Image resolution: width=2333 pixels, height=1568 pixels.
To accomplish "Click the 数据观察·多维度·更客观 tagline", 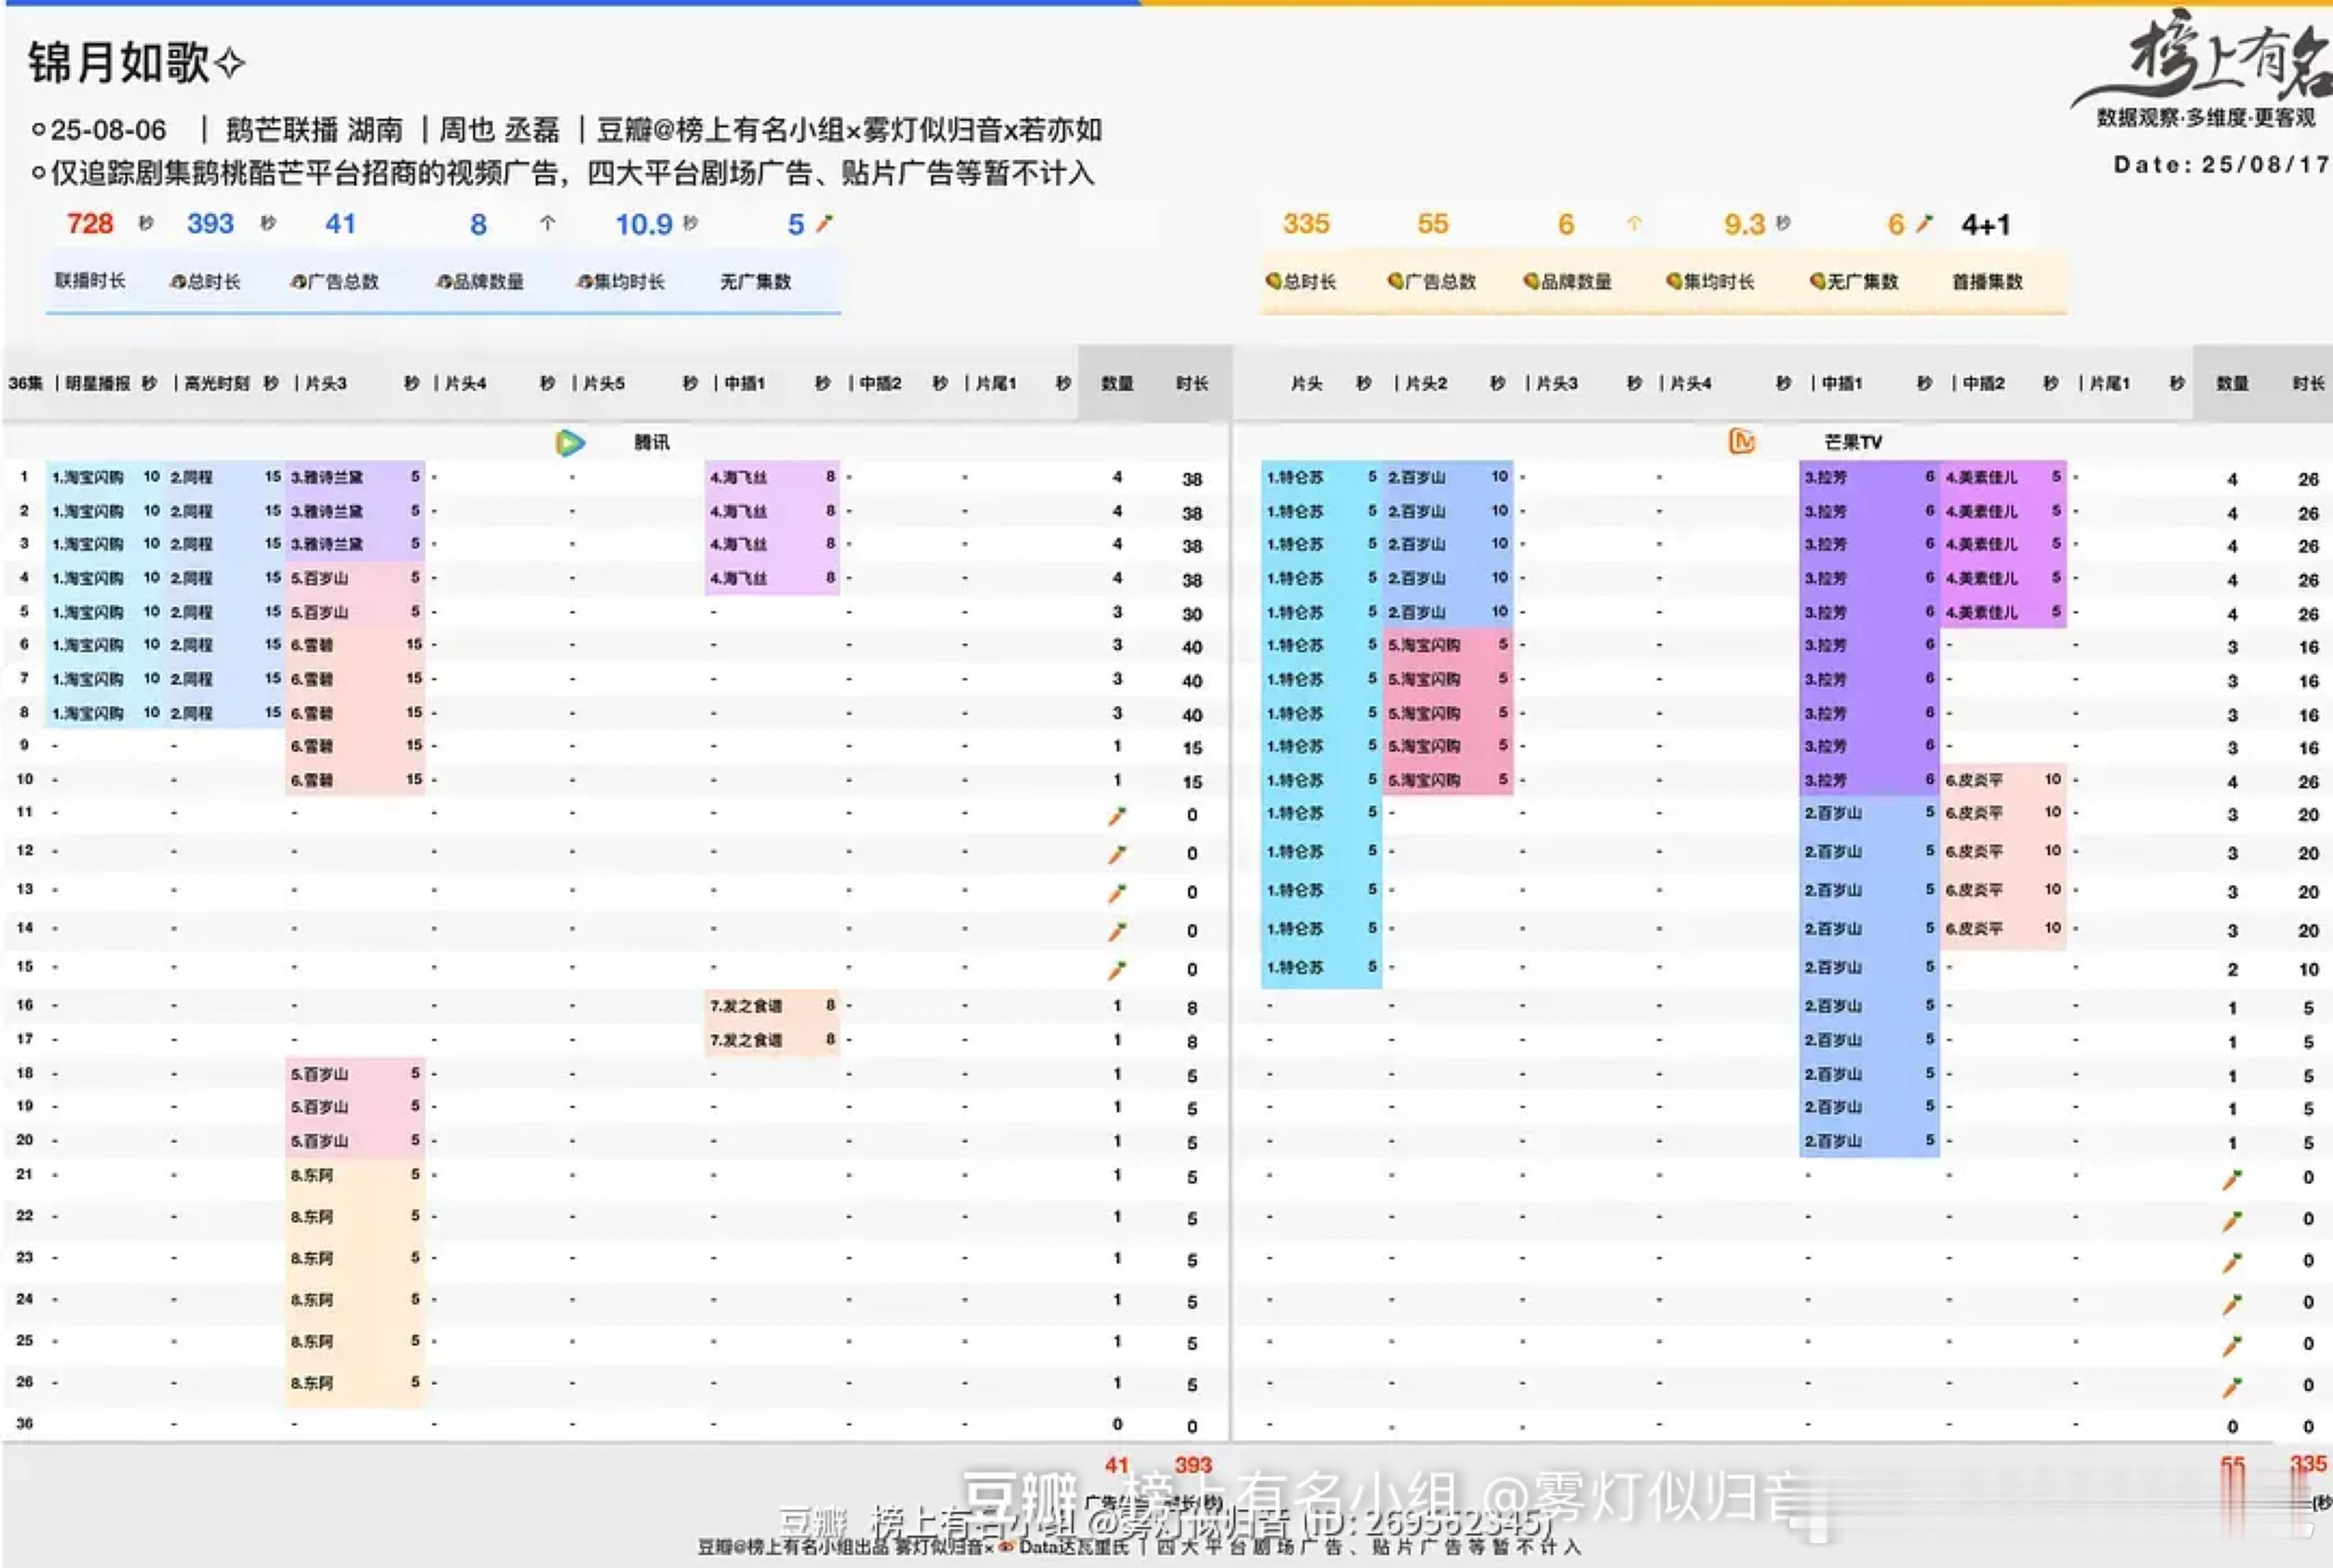I will 2206,118.
